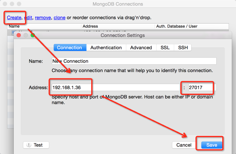The height and width of the screenshot is (154, 236).
Task: Click the connection icon in the list row
Action: (14, 32)
